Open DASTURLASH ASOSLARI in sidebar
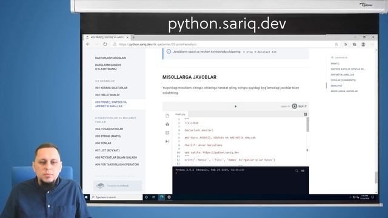 point(110,58)
